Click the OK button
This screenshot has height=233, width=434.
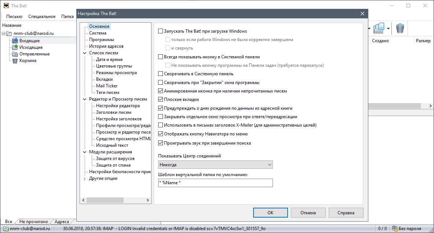[x=270, y=213]
